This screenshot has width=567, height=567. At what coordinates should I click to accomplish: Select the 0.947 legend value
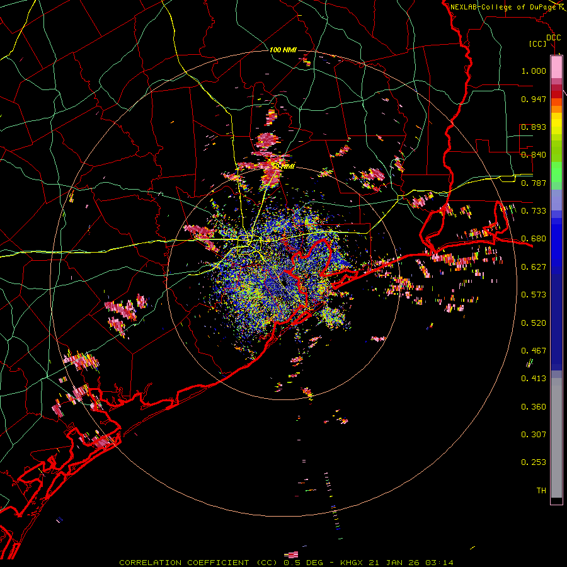coord(534,99)
